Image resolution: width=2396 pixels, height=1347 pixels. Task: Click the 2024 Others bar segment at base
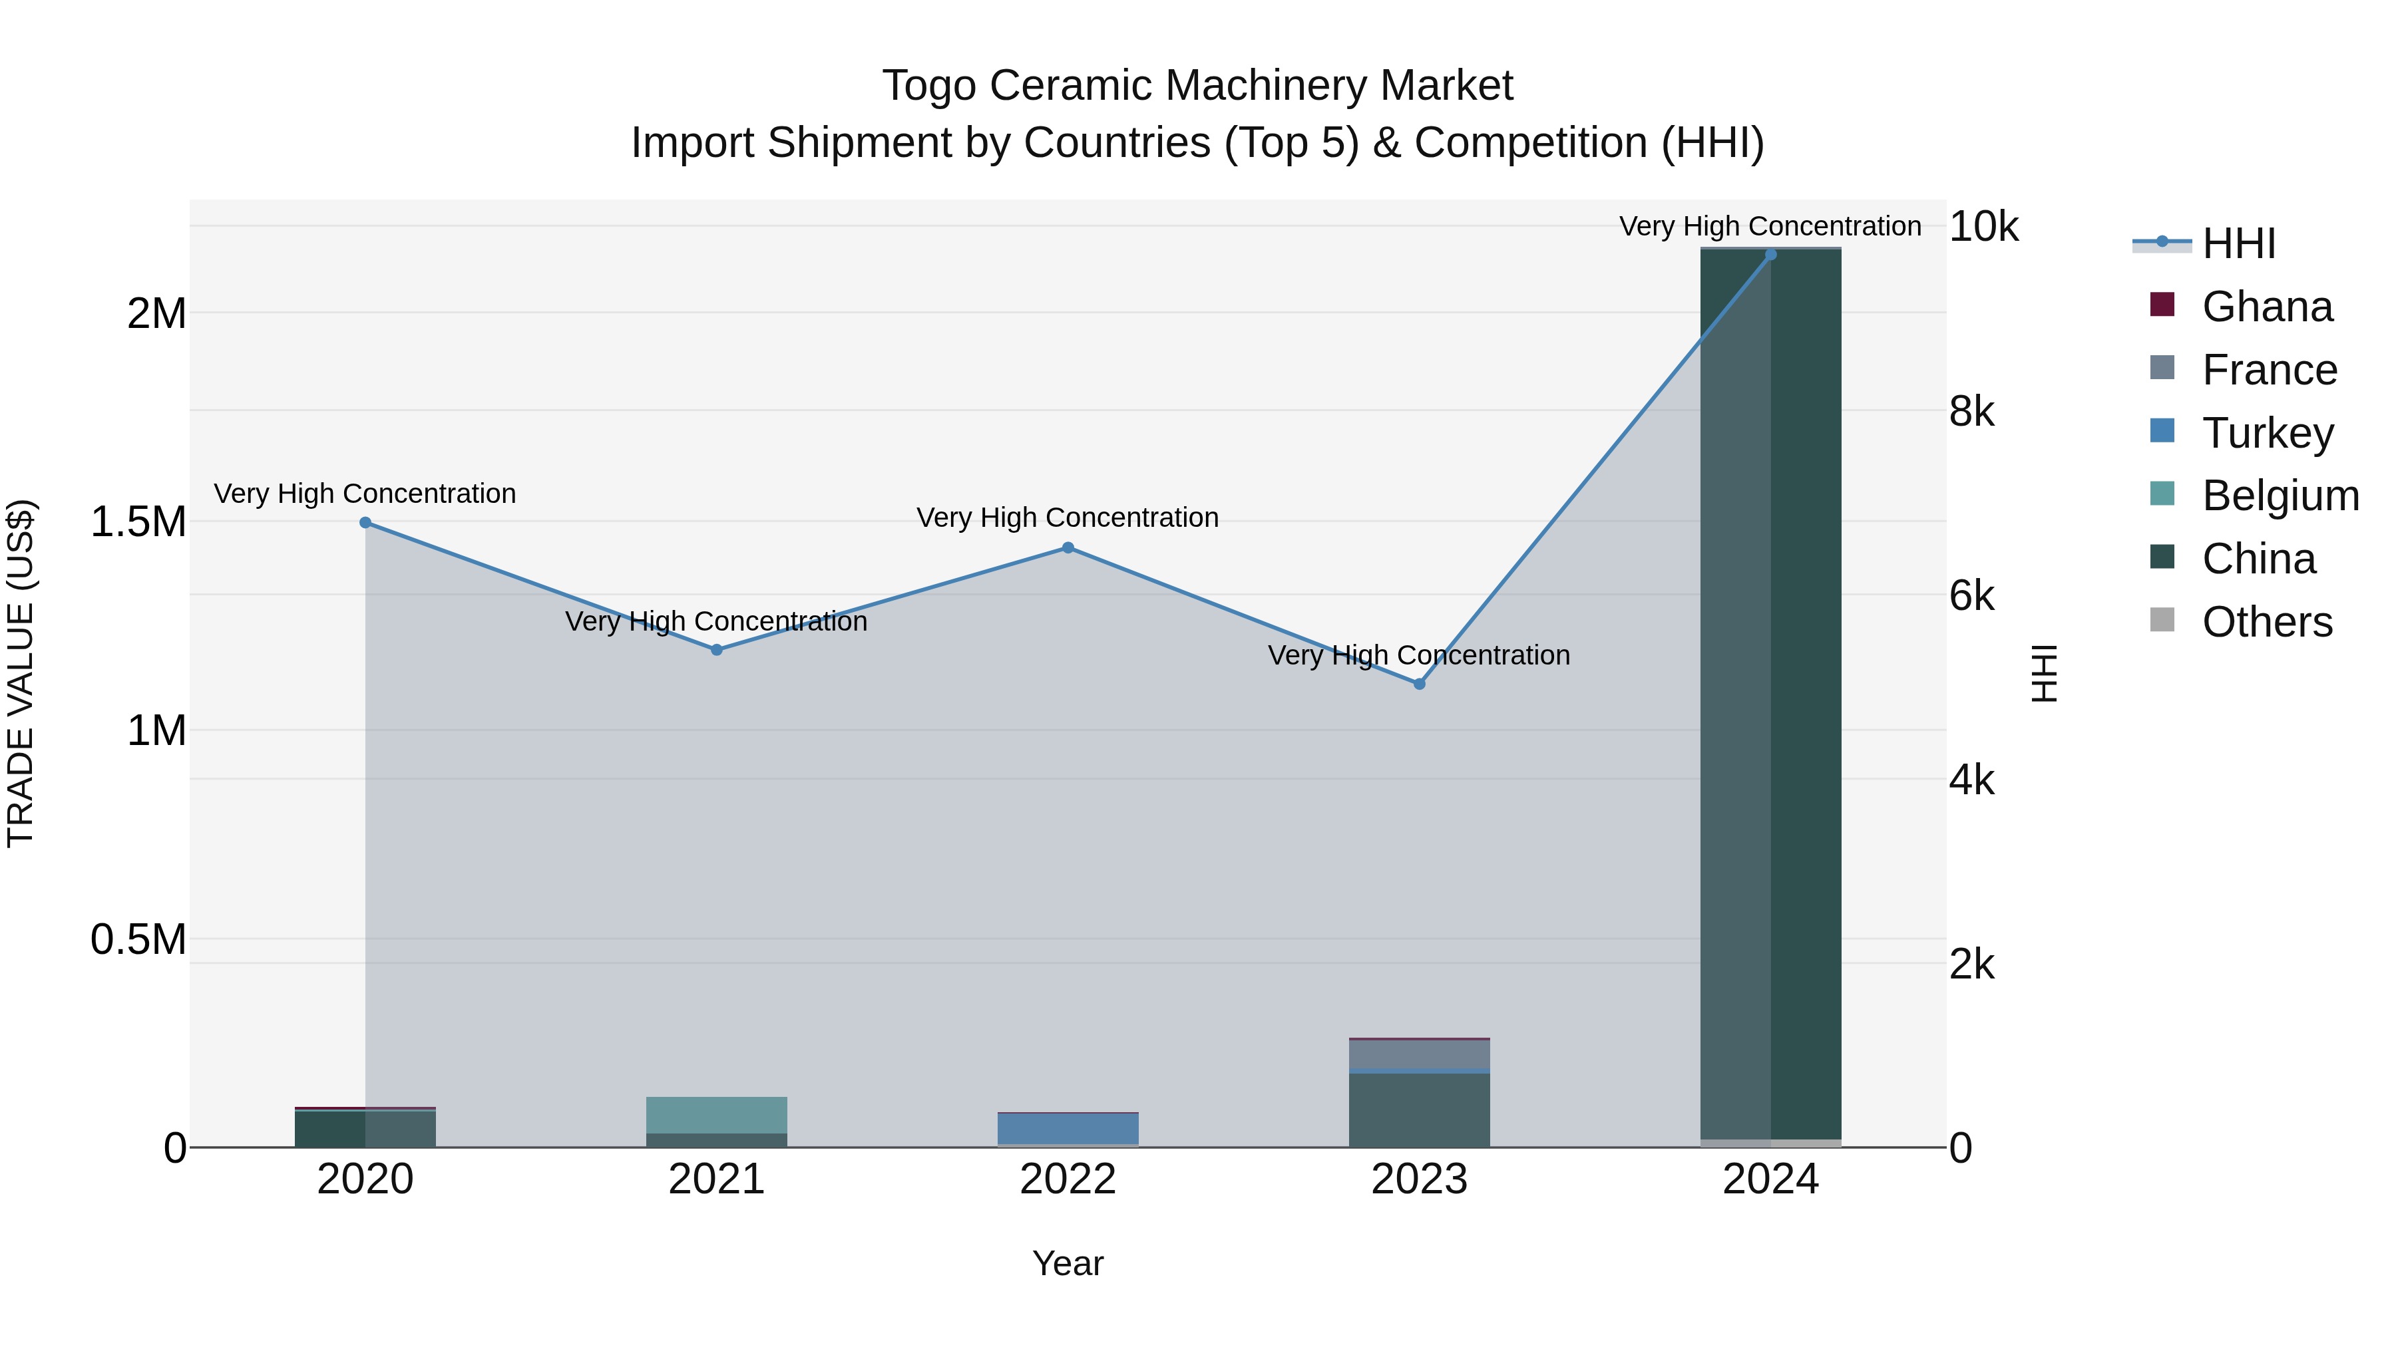[1771, 1143]
